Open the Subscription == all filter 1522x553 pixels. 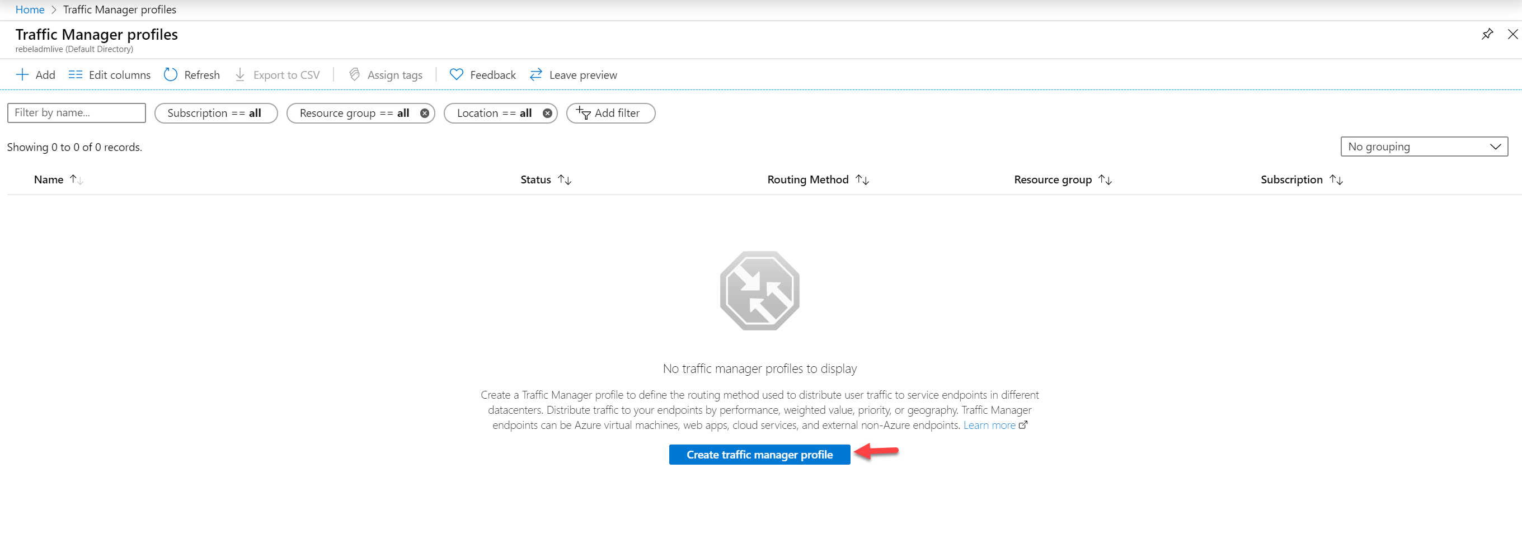(x=214, y=113)
